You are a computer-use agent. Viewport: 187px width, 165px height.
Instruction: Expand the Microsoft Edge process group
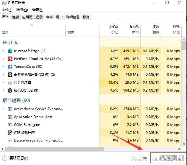coord(3,51)
